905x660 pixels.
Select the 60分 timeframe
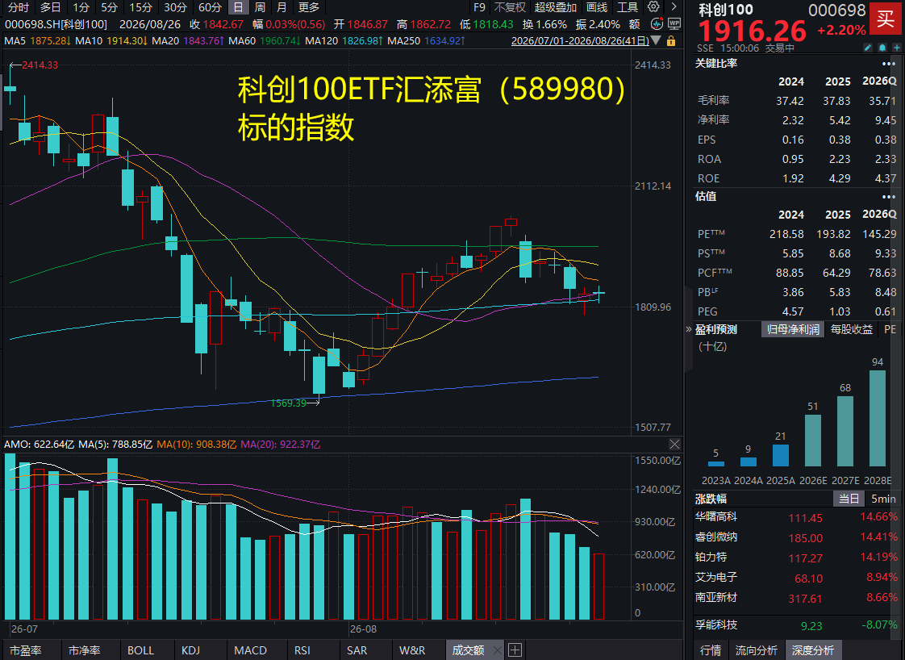[210, 7]
